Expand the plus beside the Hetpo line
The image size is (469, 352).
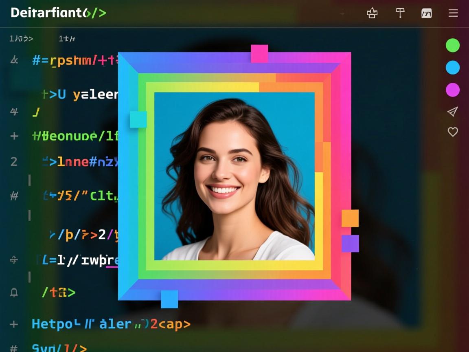click(x=14, y=324)
